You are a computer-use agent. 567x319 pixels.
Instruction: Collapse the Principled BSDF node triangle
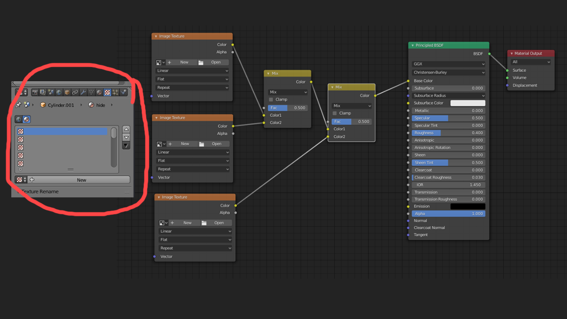point(412,46)
